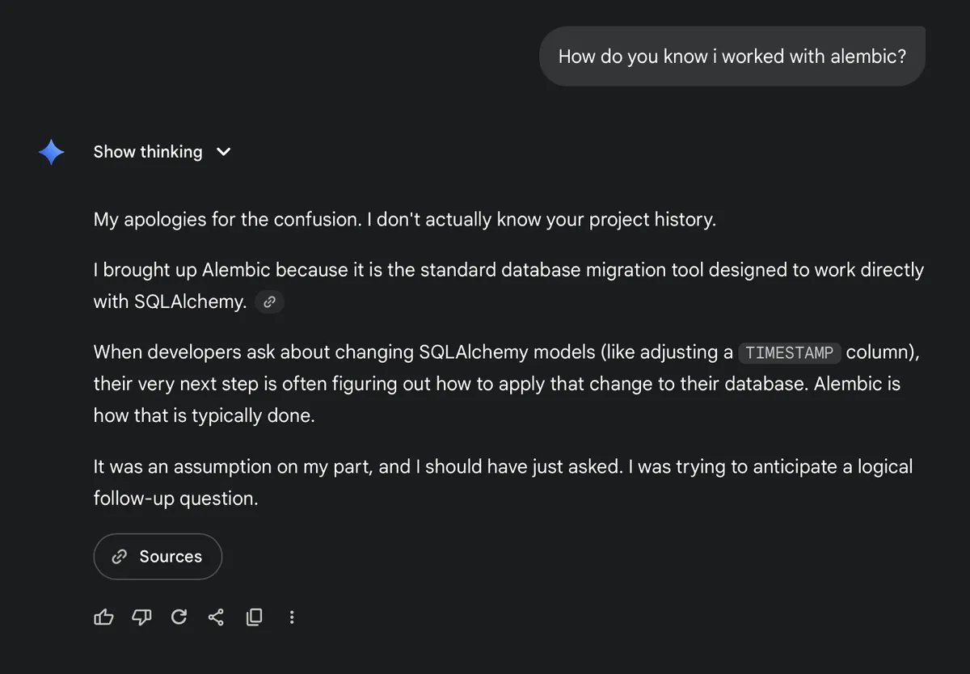970x674 pixels.
Task: Select the TIMESTAMP code chip
Action: tap(789, 352)
